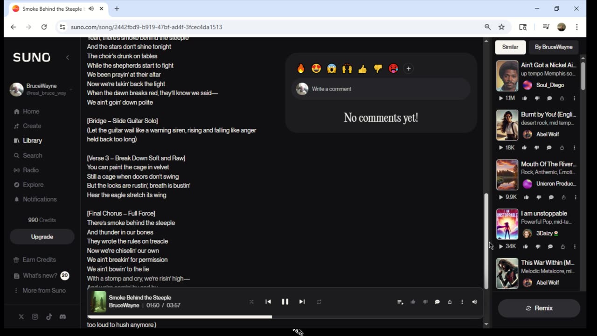The width and height of the screenshot is (597, 336).
Task: Open BruceWayne account dropdown in sidebar
Action: [x=71, y=89]
